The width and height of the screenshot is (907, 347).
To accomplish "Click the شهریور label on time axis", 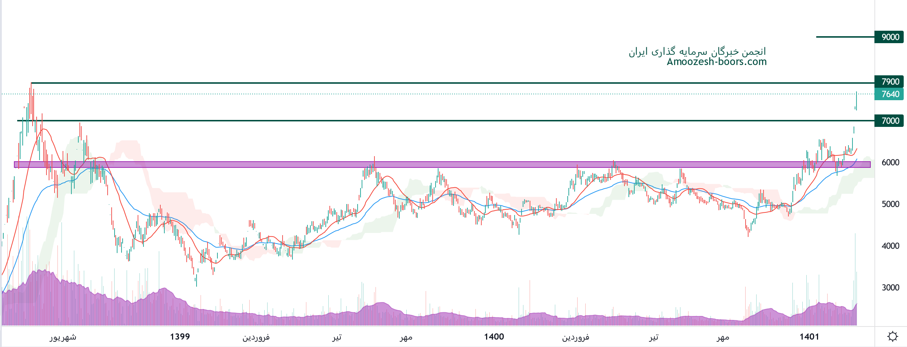I will pos(63,337).
